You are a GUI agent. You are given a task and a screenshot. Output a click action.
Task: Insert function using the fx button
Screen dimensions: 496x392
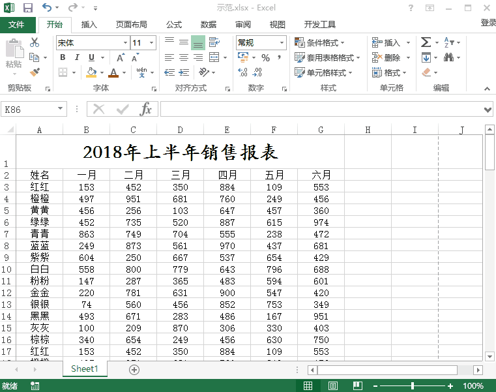(x=145, y=109)
